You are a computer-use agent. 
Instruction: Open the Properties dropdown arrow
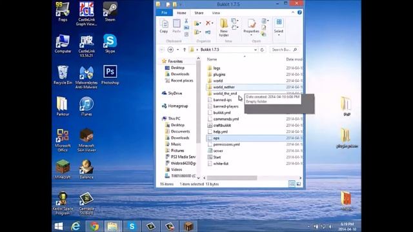[251, 35]
